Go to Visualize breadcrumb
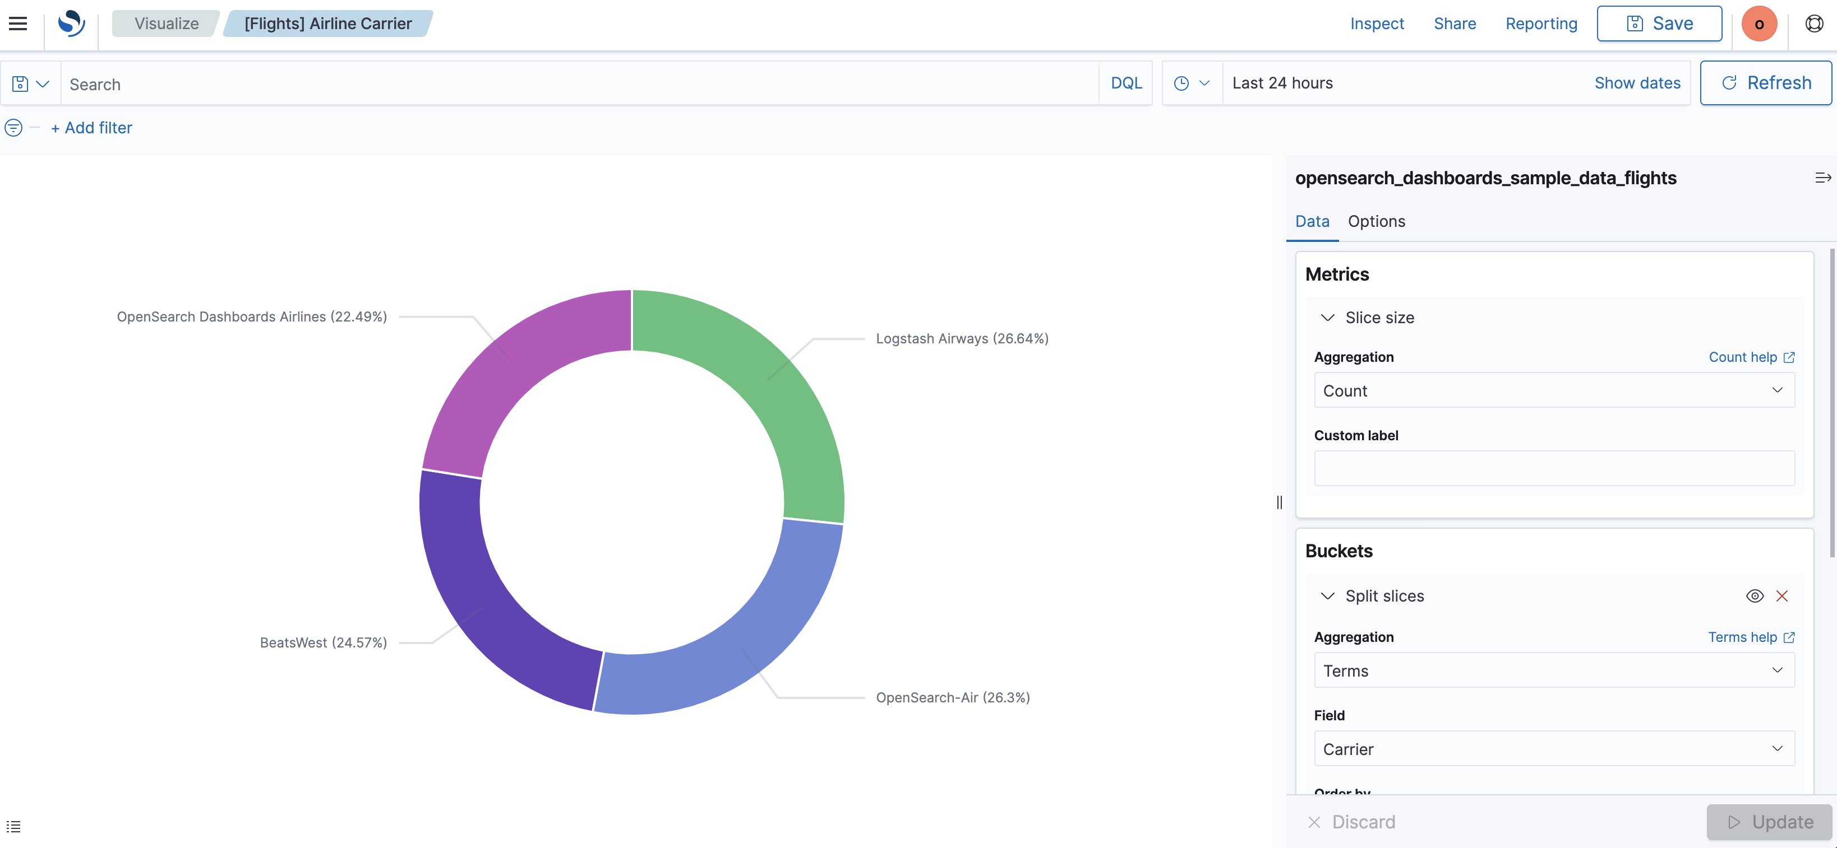This screenshot has height=848, width=1837. 166,24
